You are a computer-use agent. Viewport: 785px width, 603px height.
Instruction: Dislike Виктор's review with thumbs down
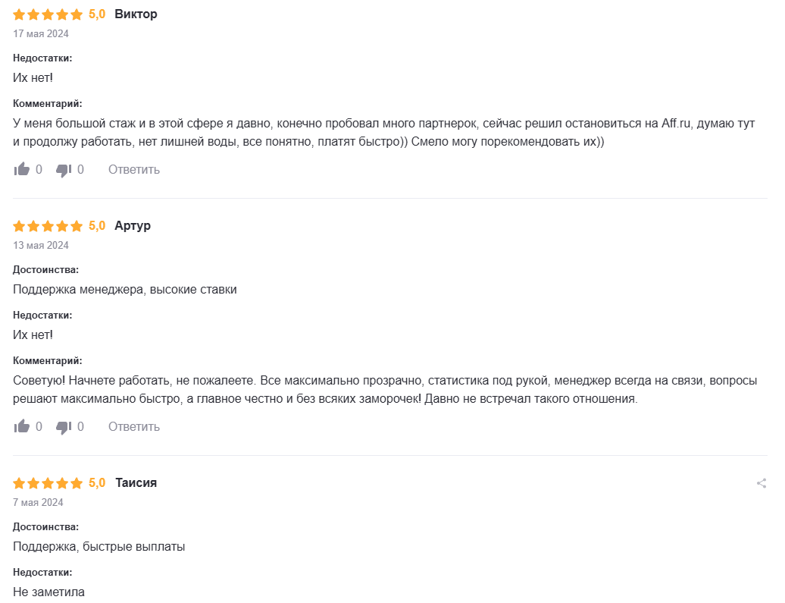[x=64, y=170]
